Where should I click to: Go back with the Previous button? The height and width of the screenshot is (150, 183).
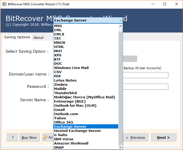[x=135, y=137]
